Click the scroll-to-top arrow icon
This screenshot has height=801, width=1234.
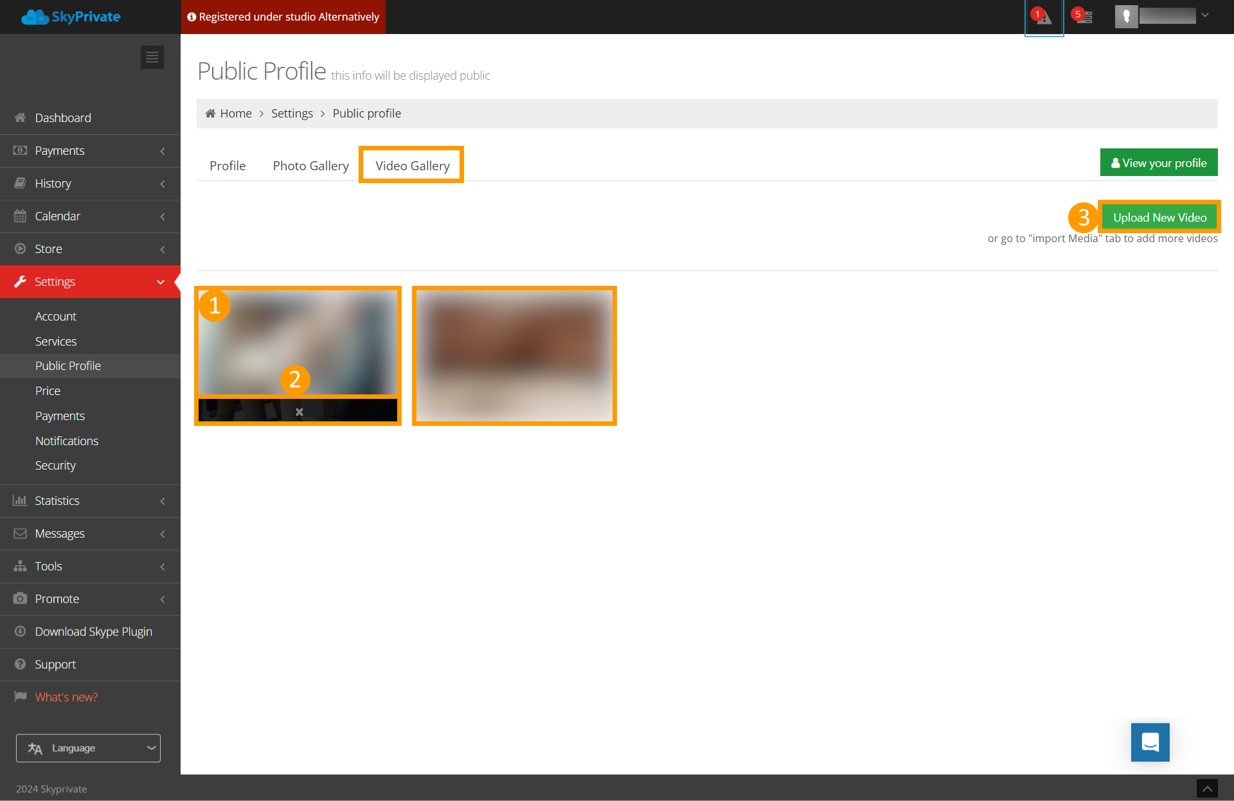[x=1206, y=788]
